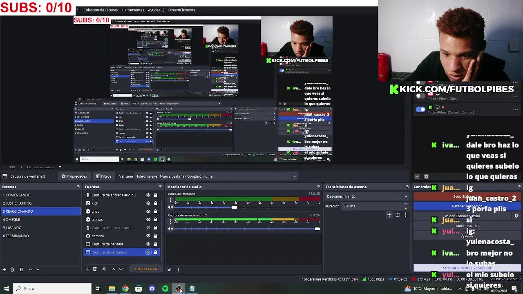Mute the Audio del escritorio speaker icon
The image size is (523, 294).
[x=170, y=207]
